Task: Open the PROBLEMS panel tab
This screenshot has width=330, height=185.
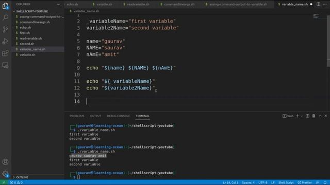Action: (77, 116)
